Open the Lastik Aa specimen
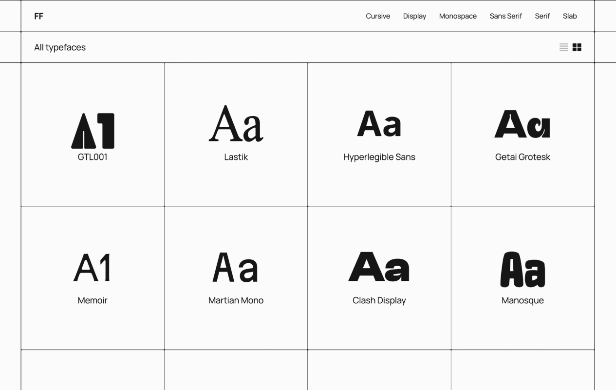The width and height of the screenshot is (616, 390). [236, 123]
